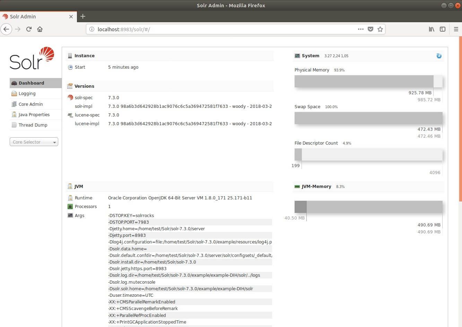This screenshot has height=327, width=462.
Task: Click the Processors chip icon
Action: point(70,207)
